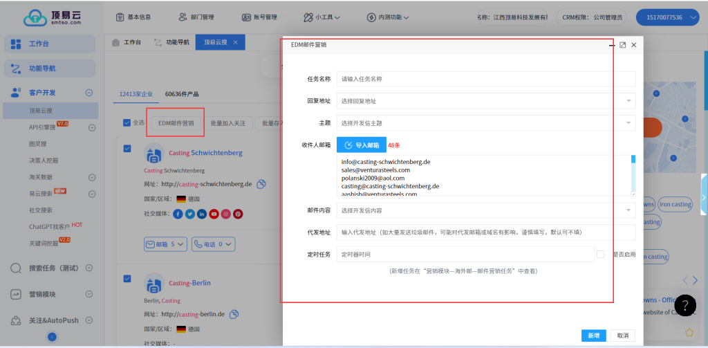Open the Pinterest icon in social media row
708x348 pixels.
coord(238,214)
